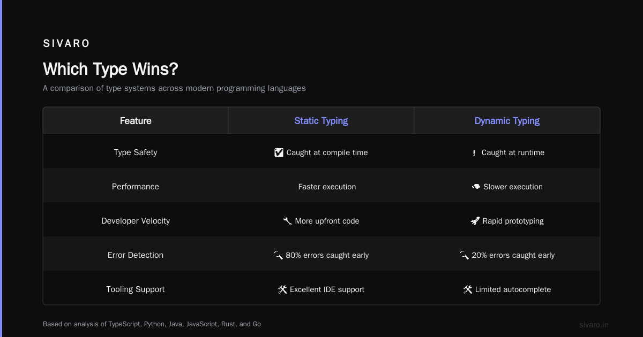
Task: Select the Performance row label
Action: pos(136,187)
